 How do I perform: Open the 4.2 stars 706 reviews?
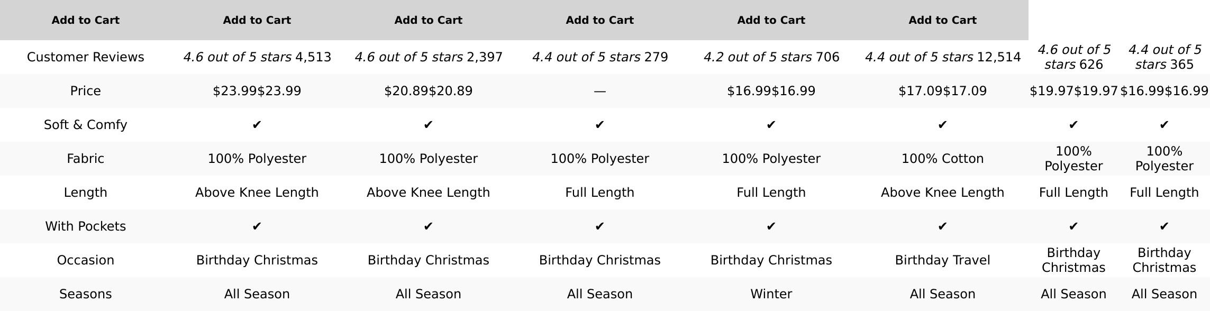[771, 57]
